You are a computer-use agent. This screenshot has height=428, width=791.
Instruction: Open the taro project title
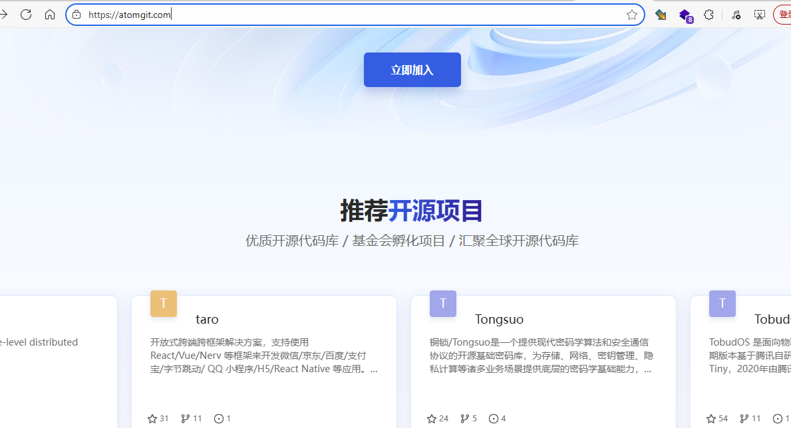[207, 319]
